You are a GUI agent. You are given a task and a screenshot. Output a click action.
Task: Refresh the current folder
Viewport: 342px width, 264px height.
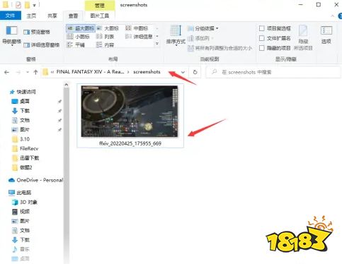pos(195,72)
